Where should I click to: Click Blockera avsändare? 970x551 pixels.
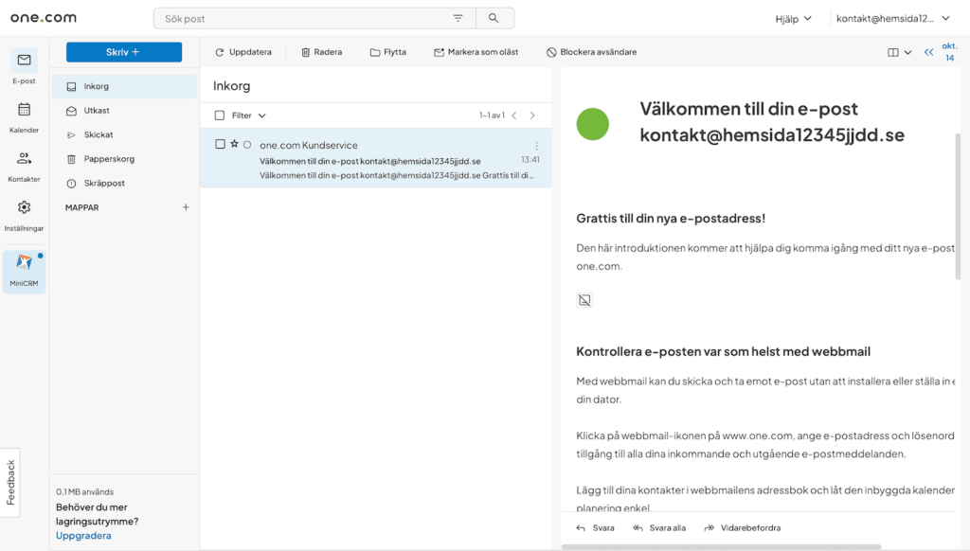[x=591, y=52]
